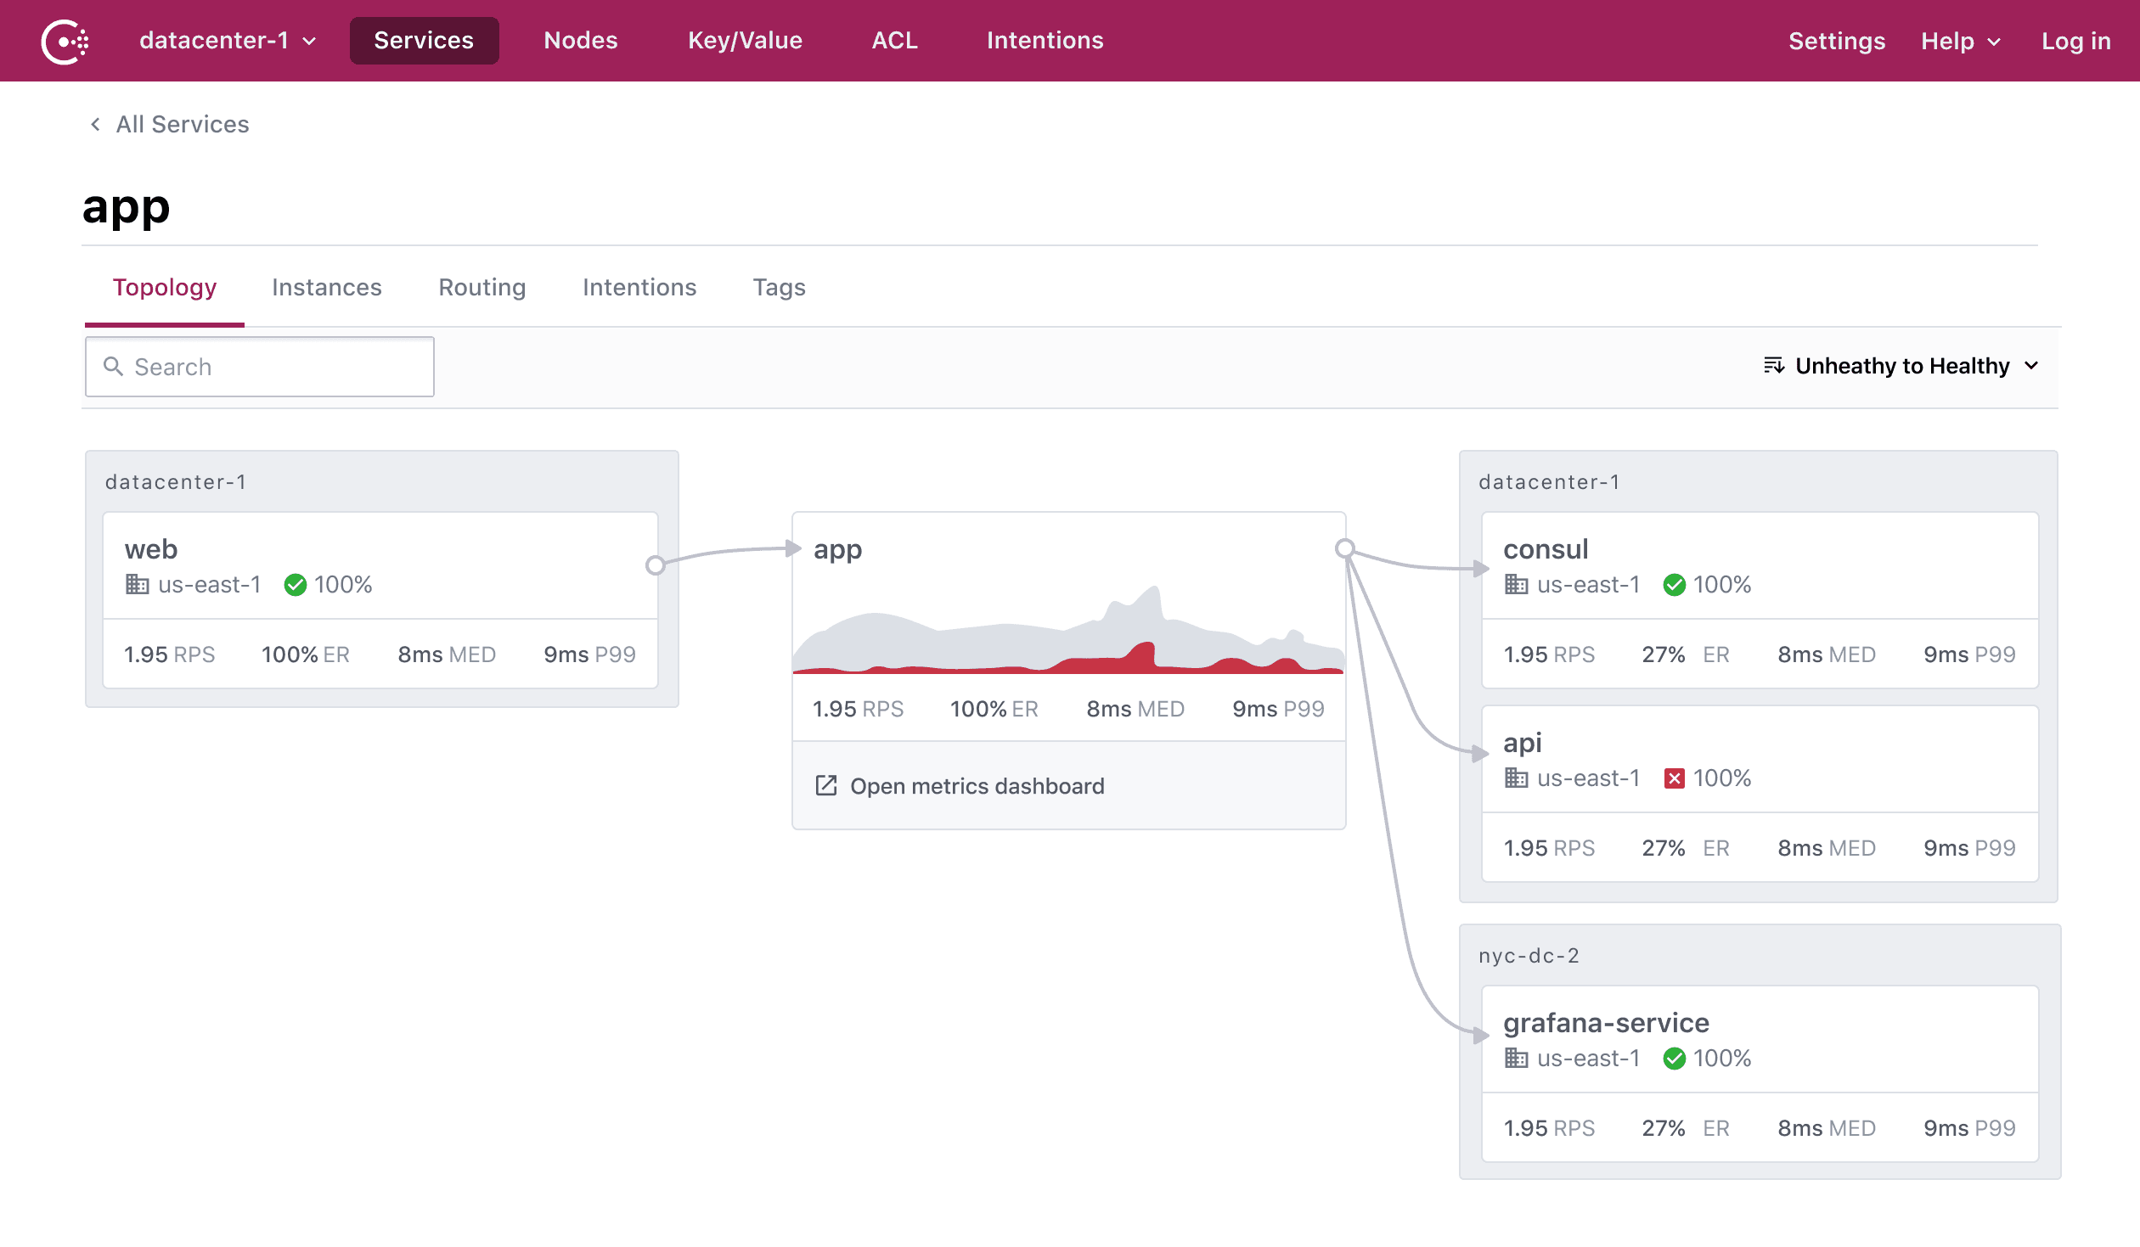This screenshot has height=1247, width=2140.
Task: Click green health check icon on web card
Action: click(x=295, y=585)
